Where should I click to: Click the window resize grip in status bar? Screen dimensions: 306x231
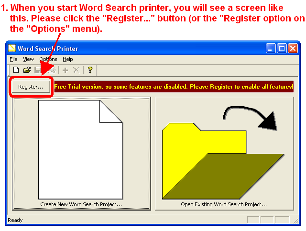click(x=295, y=221)
